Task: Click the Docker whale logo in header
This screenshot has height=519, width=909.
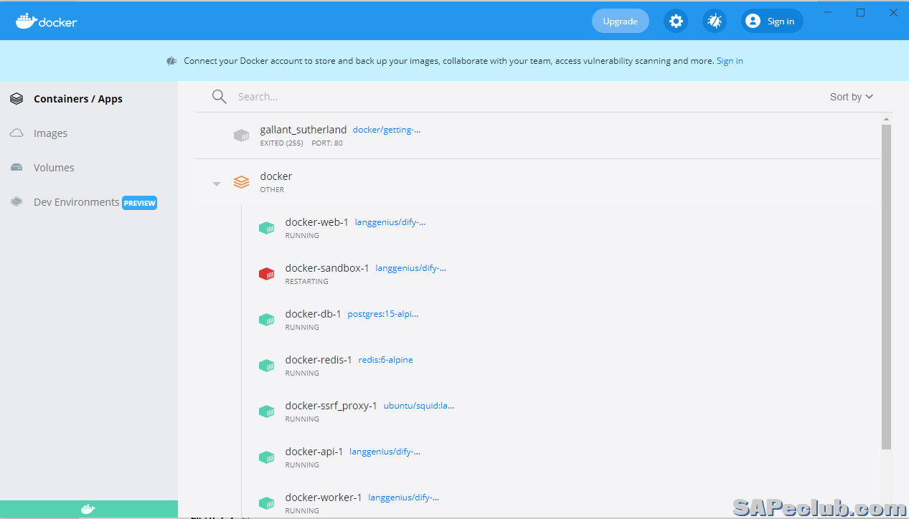Action: (x=47, y=22)
